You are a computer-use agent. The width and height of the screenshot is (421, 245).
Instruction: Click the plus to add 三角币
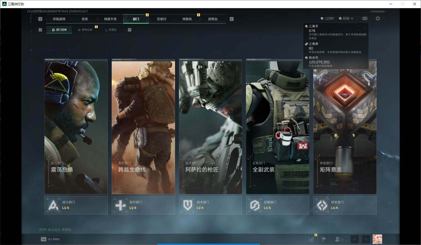tap(352, 18)
